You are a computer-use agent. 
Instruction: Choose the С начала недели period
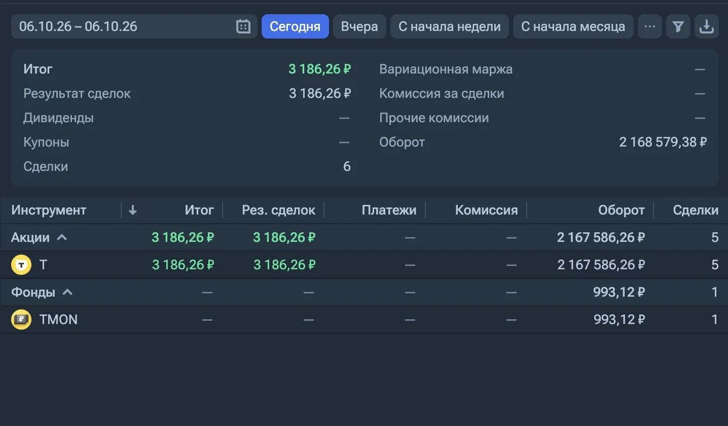pos(450,26)
